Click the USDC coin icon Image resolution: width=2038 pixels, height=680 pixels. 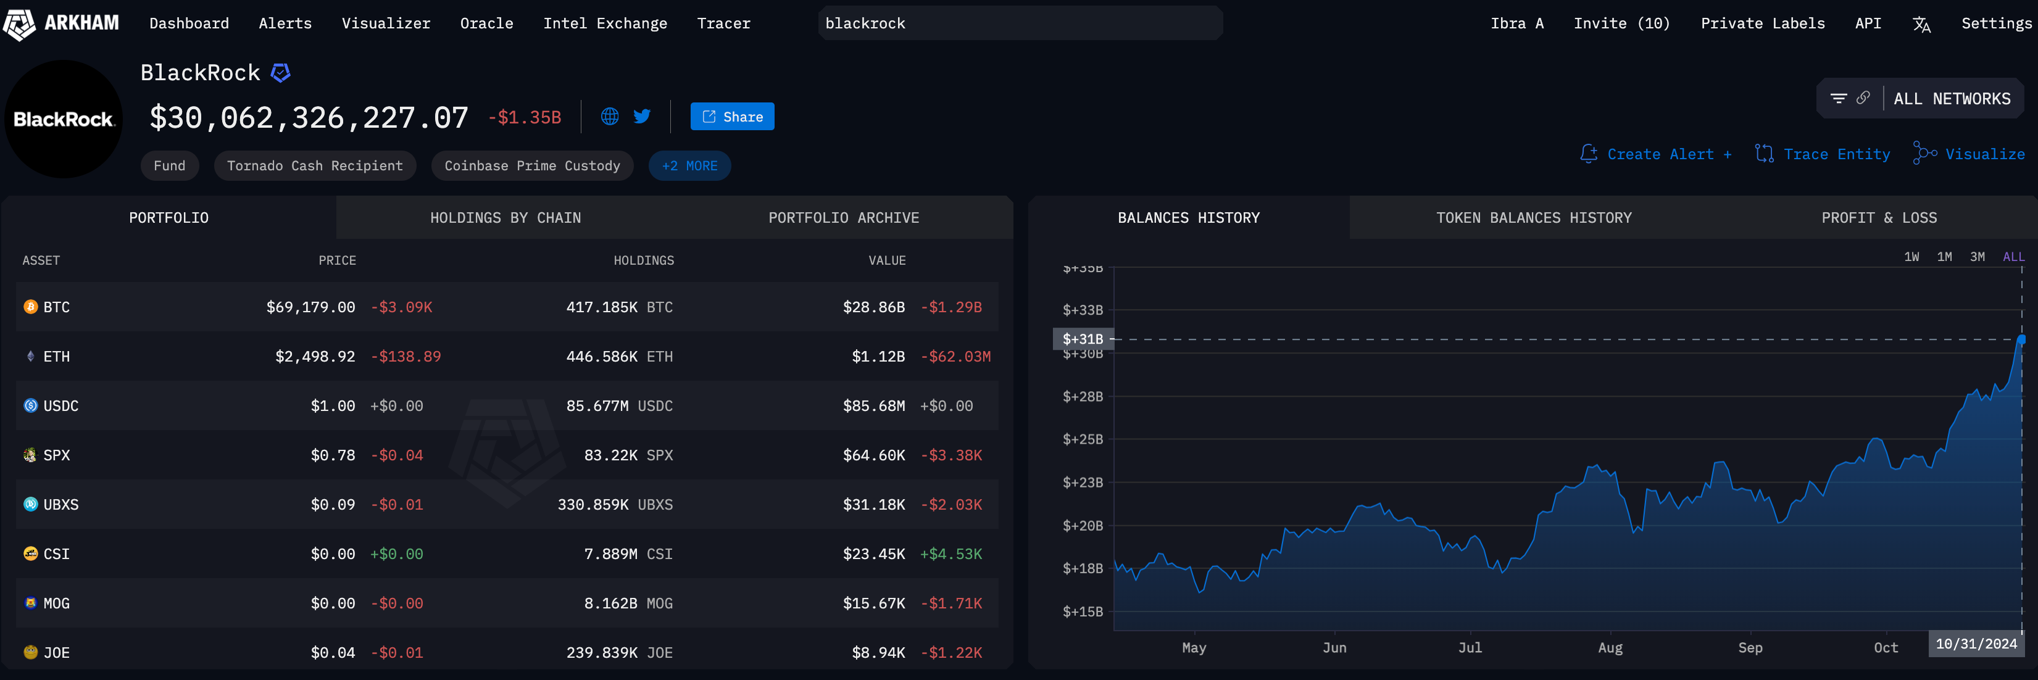point(31,405)
